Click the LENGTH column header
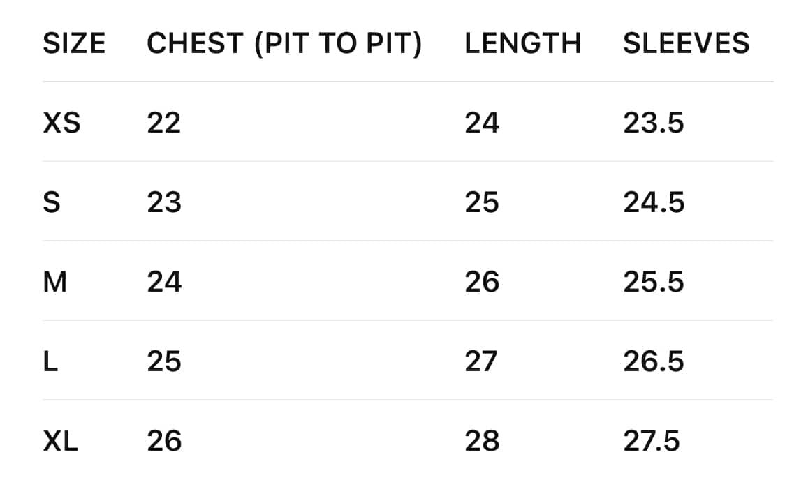 [523, 44]
